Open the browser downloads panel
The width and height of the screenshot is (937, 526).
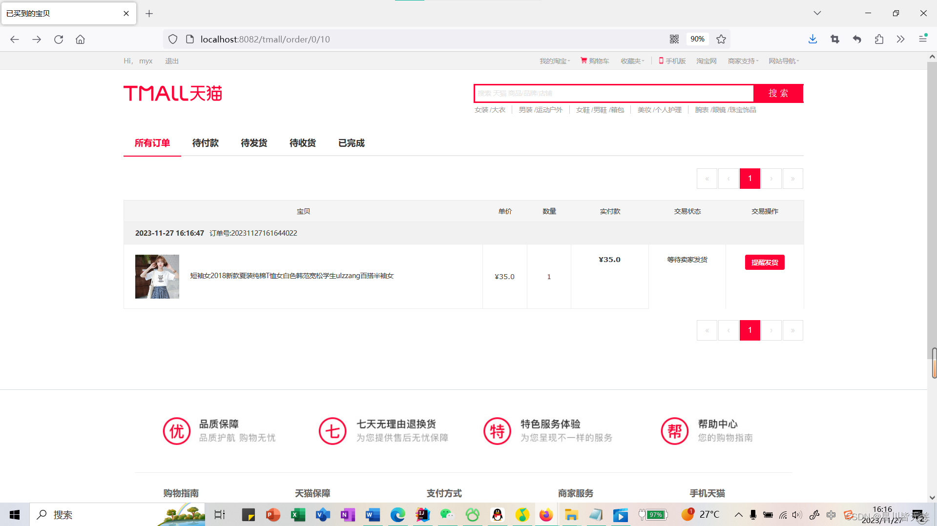[x=812, y=39]
